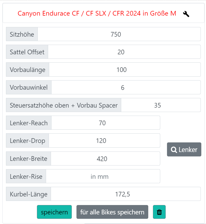Click the Kurbel-Länge label
Viewport: 206px width, 224px height.
[x=29, y=194]
